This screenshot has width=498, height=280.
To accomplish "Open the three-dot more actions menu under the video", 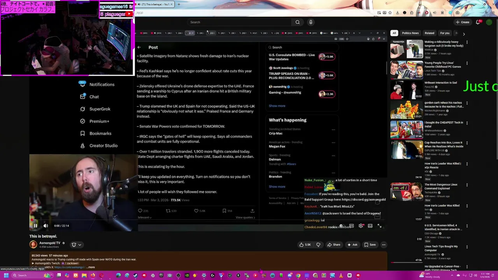I will (384, 245).
